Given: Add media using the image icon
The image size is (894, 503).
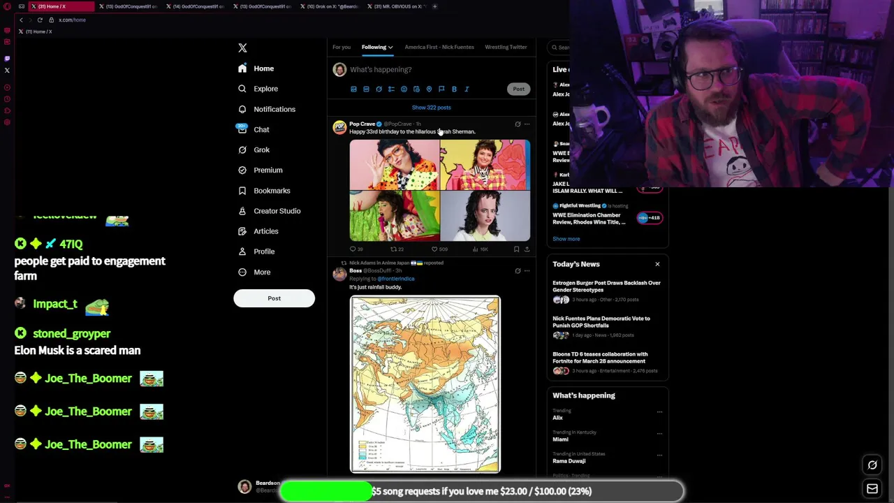Looking at the screenshot, I should [353, 89].
